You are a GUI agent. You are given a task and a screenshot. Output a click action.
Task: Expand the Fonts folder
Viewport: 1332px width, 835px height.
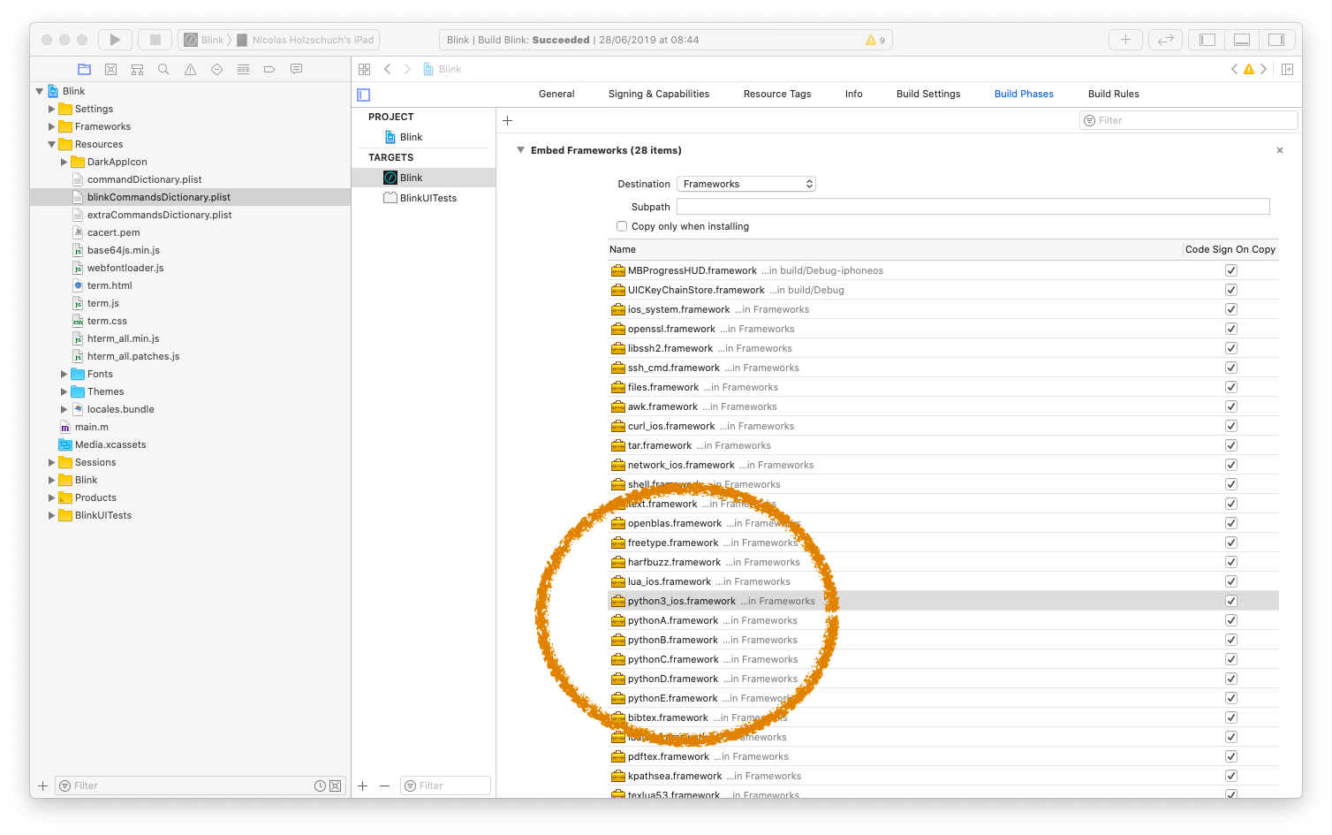pyautogui.click(x=64, y=374)
